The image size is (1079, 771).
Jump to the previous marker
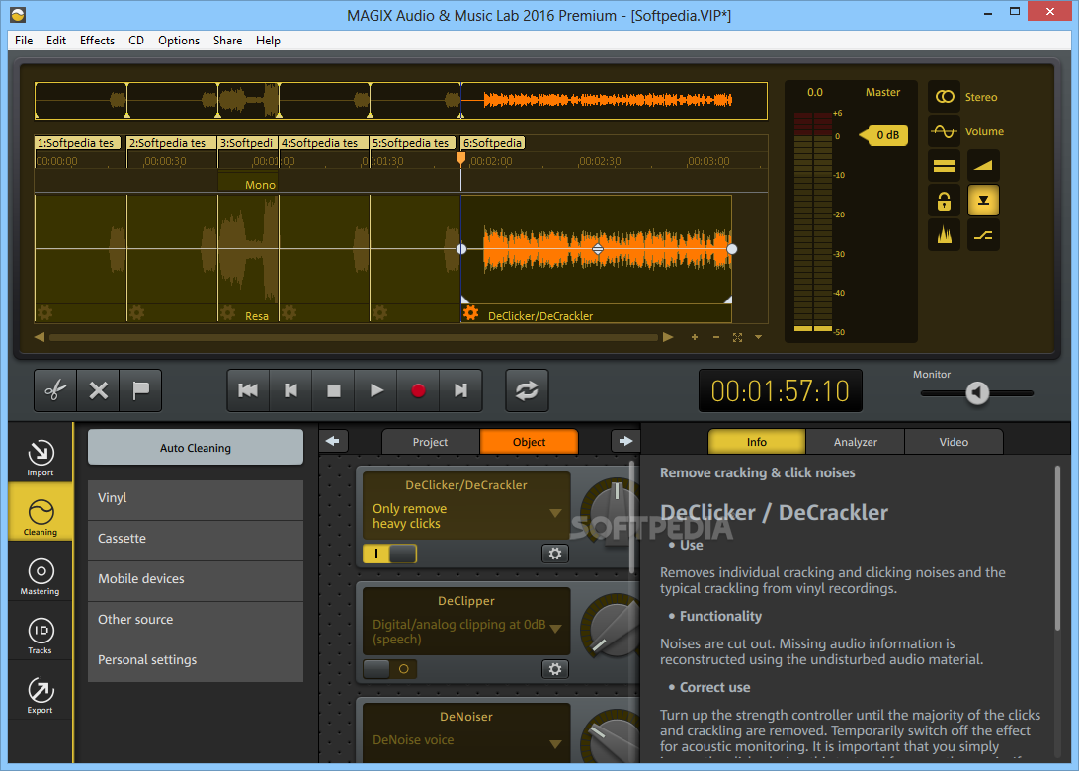pyautogui.click(x=290, y=390)
